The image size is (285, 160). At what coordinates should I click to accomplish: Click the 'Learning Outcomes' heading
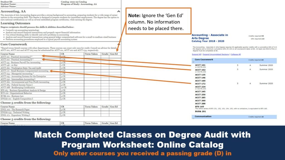(x=16, y=23)
